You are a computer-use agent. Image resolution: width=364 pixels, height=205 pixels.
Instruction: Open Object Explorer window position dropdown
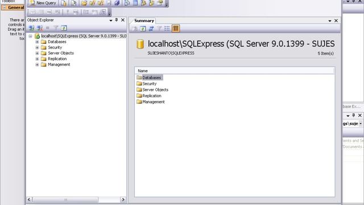[111, 20]
